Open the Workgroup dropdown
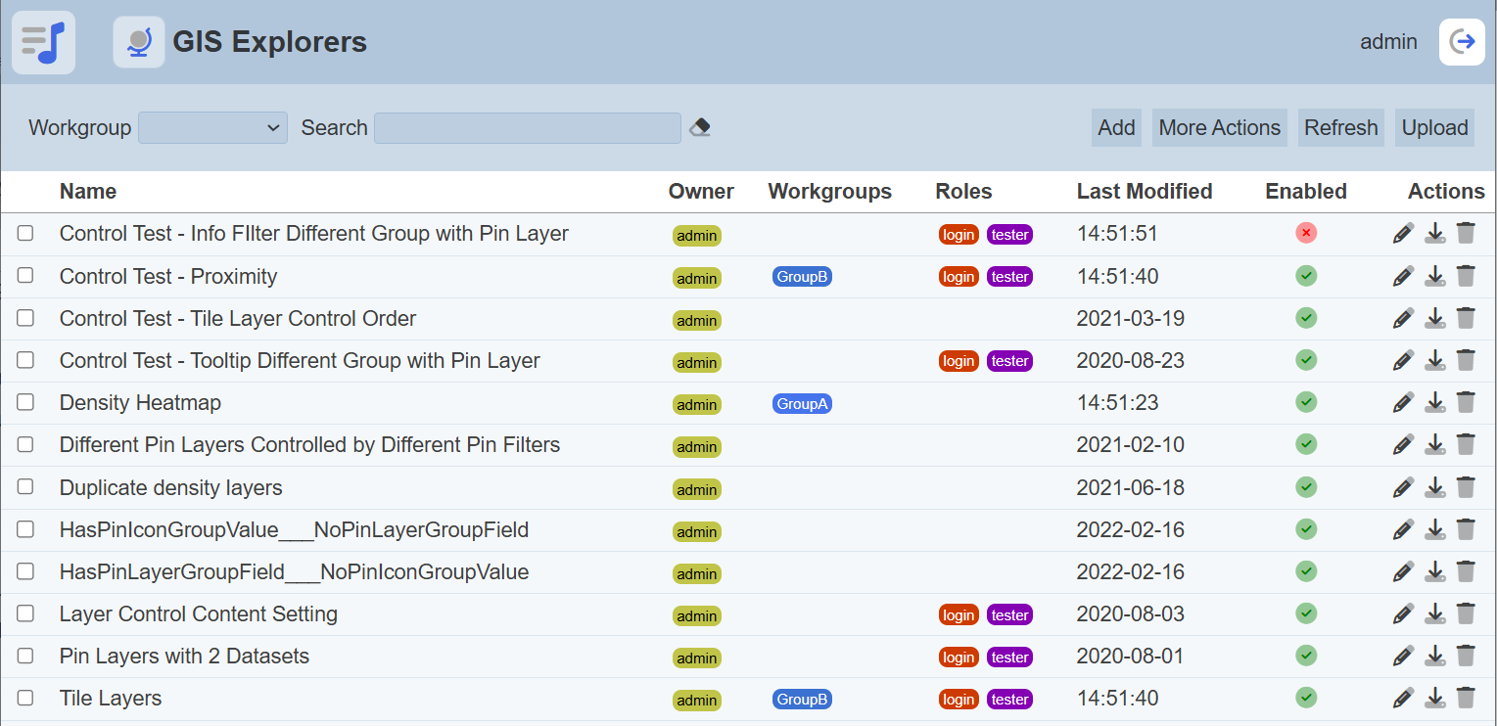 click(x=212, y=127)
